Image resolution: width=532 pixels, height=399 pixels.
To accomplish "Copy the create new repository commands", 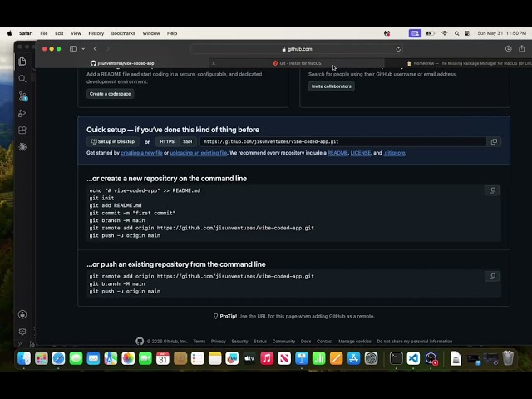I will click(492, 190).
